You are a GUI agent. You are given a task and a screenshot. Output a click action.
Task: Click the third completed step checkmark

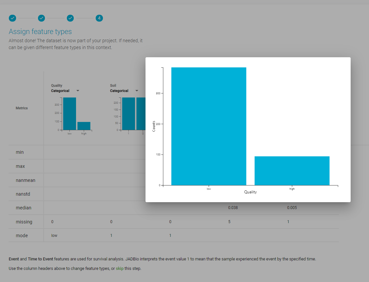(x=70, y=18)
